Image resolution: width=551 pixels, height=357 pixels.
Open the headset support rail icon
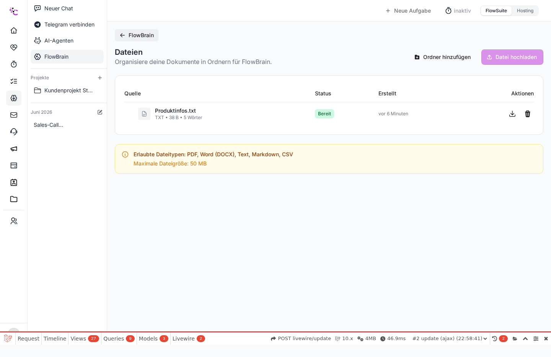coord(14,132)
